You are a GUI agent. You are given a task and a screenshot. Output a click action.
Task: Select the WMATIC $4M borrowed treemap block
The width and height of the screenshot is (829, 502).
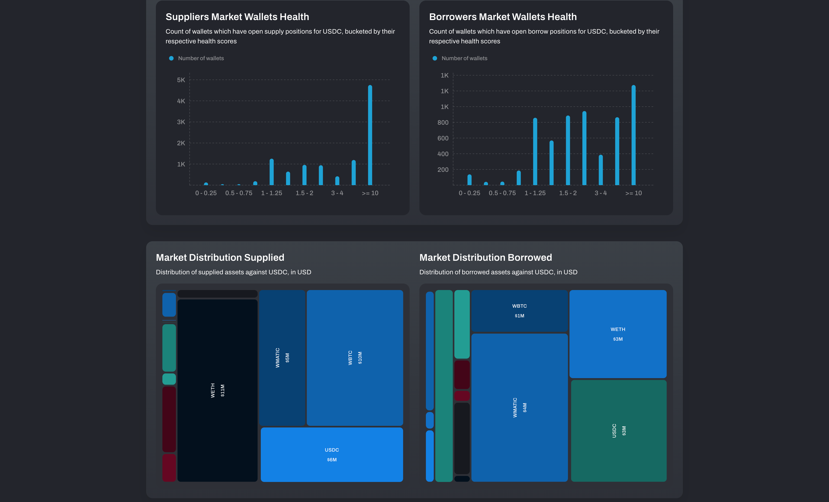[519, 407]
